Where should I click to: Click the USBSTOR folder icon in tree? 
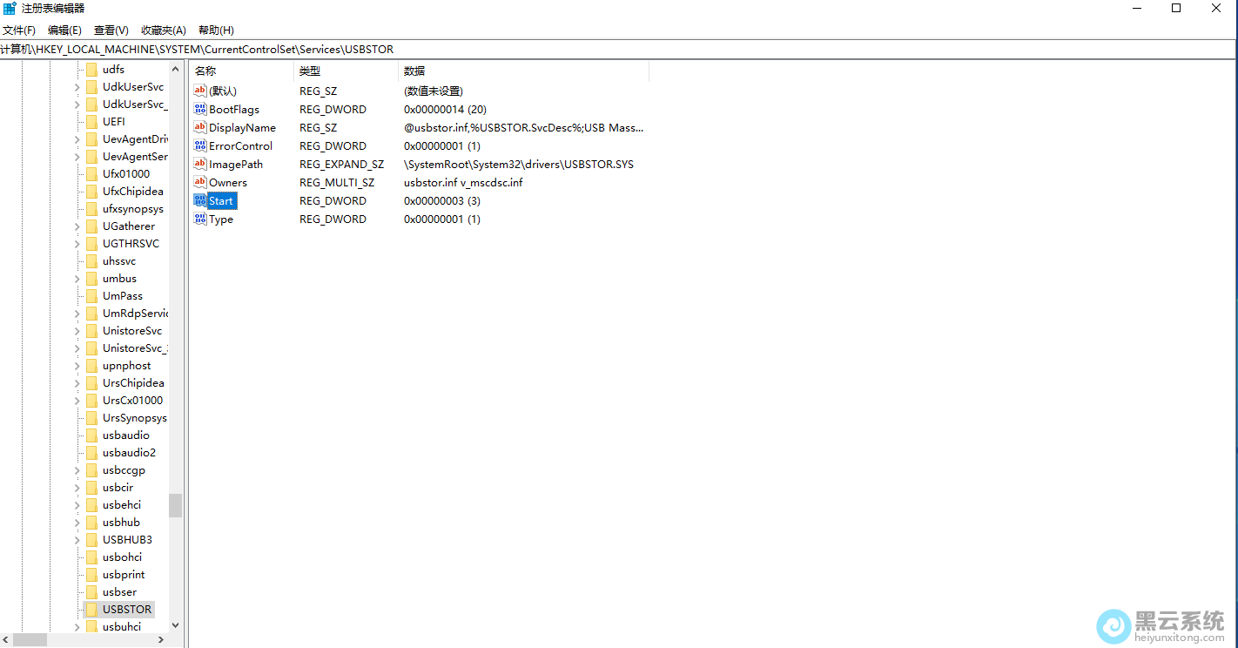point(91,610)
